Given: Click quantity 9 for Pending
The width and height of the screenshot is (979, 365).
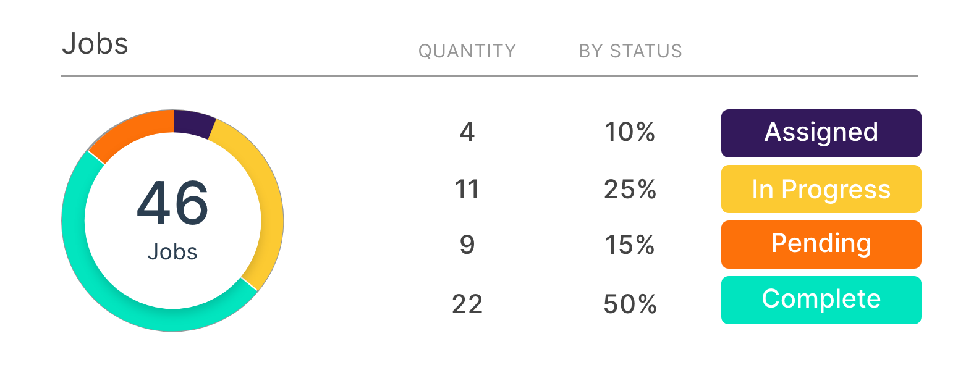Looking at the screenshot, I should tap(467, 245).
